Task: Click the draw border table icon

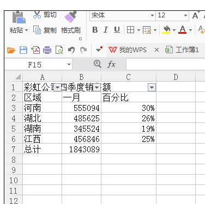Action: 147,30
